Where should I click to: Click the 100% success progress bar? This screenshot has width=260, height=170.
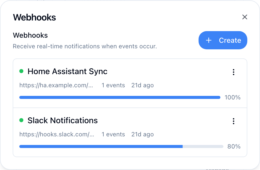point(120,97)
